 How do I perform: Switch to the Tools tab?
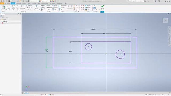coord(29,3)
